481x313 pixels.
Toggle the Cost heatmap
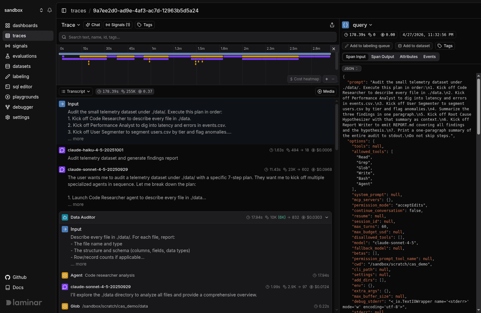click(x=304, y=79)
